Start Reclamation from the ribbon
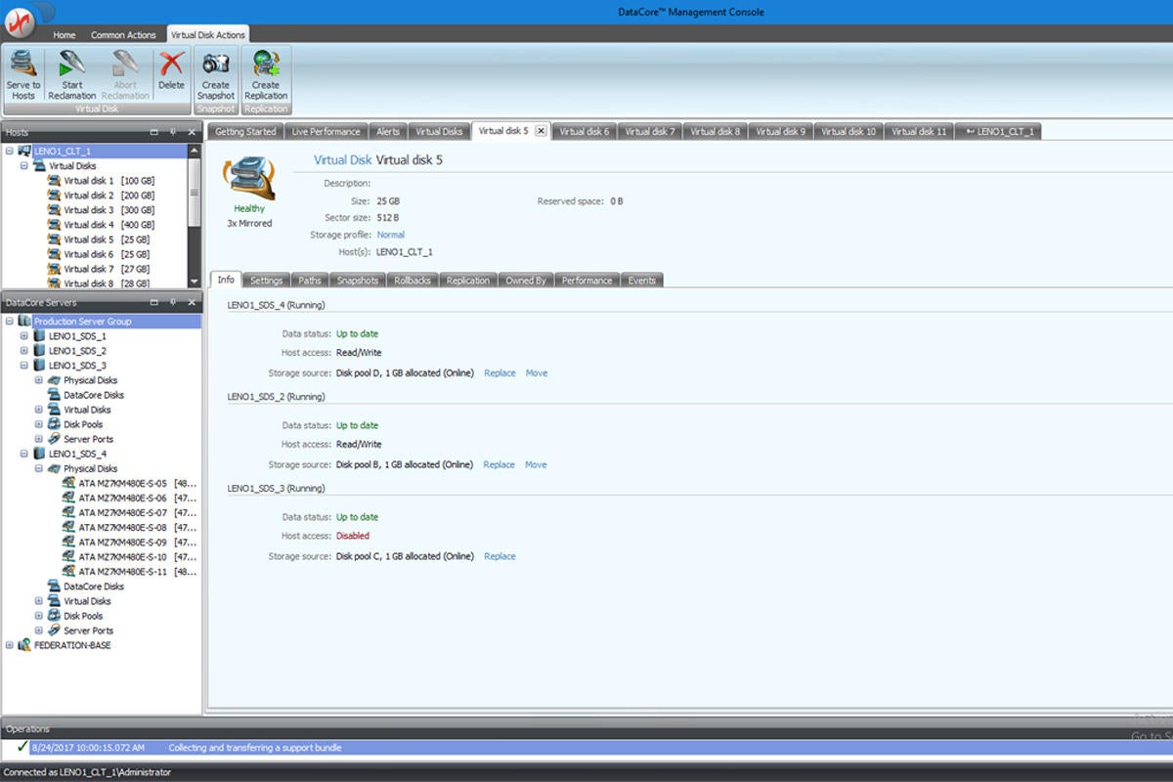The height and width of the screenshot is (782, 1173). coord(72,65)
